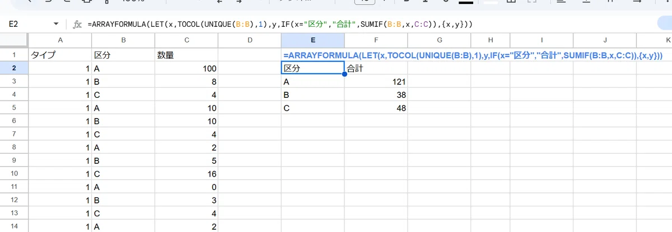Click cell F5 with total 48
The width and height of the screenshot is (672, 232).
[x=376, y=108]
